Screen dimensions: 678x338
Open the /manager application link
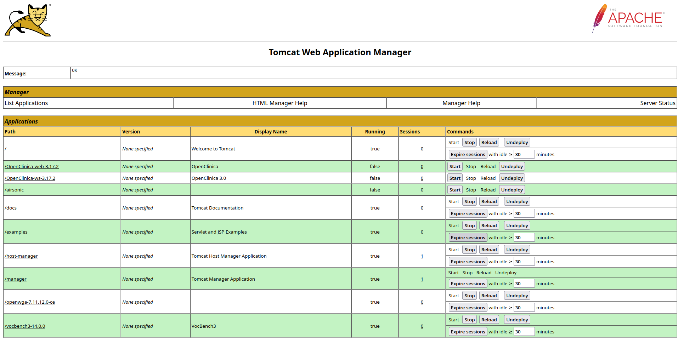click(x=15, y=279)
